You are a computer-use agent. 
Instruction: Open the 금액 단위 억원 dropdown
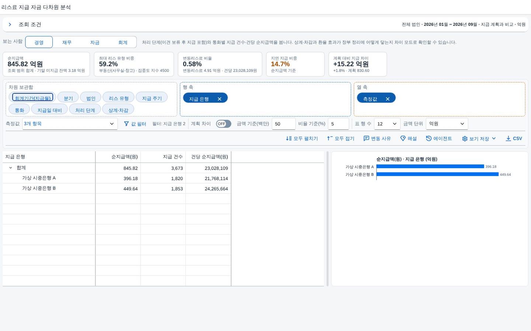[447, 124]
